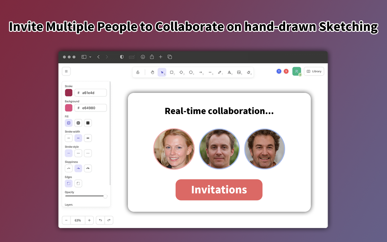Set stroke style to dashed
This screenshot has width=387, height=242.
coord(78,153)
